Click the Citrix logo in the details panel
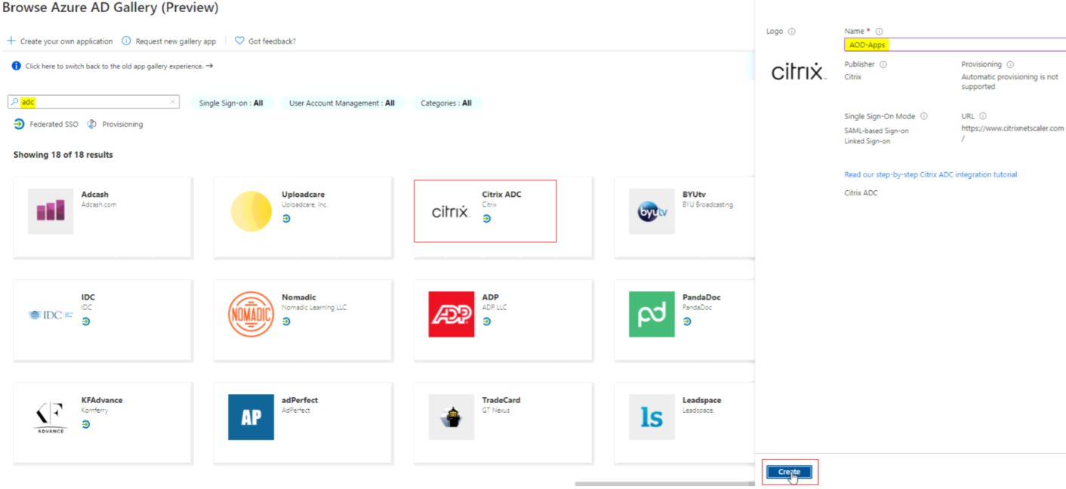The height and width of the screenshot is (489, 1066). pos(798,72)
